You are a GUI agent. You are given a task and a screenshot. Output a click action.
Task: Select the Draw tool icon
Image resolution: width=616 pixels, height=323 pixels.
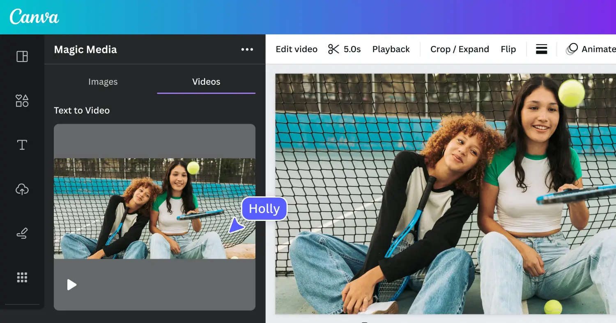coord(22,233)
